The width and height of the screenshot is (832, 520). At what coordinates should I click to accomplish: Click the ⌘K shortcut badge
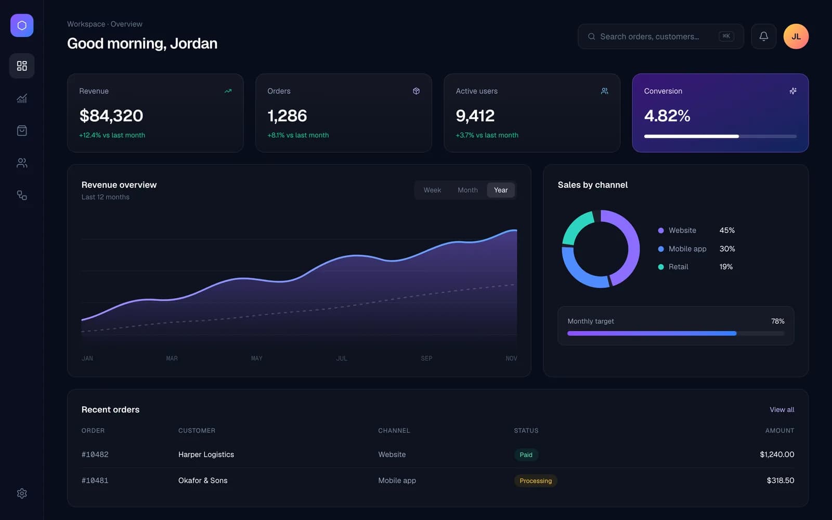click(x=726, y=36)
